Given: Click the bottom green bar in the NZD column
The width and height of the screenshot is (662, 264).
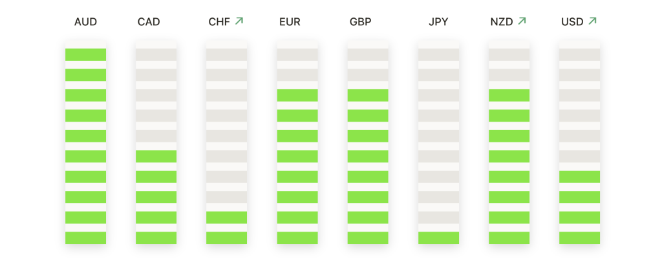Looking at the screenshot, I should pos(509,238).
